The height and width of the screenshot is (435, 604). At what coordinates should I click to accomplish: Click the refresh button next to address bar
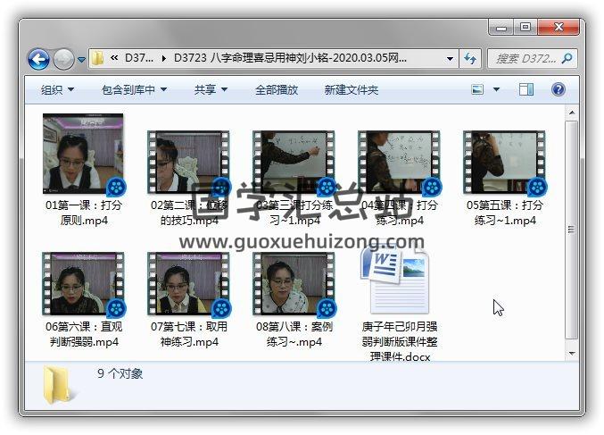470,60
